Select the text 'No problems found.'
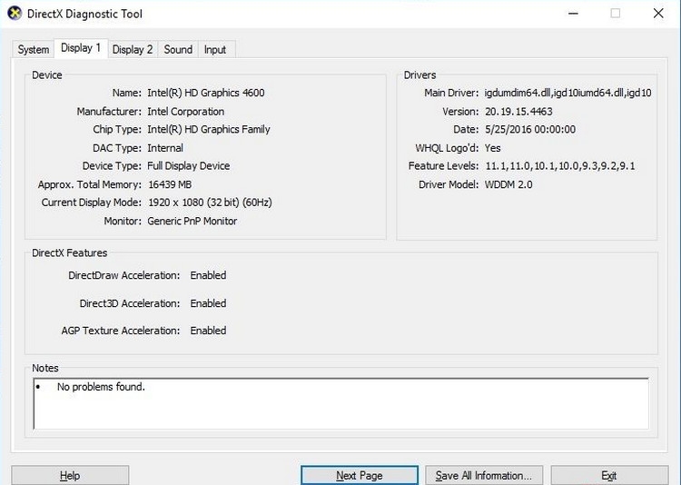 pos(101,387)
